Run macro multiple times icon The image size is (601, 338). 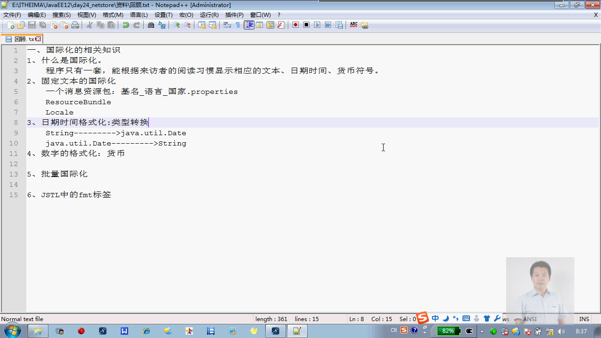point(328,25)
